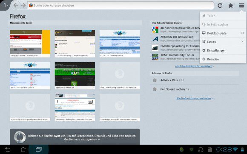Open the Full Screen mobile add-on
This screenshot has width=247, height=154.
(194, 89)
